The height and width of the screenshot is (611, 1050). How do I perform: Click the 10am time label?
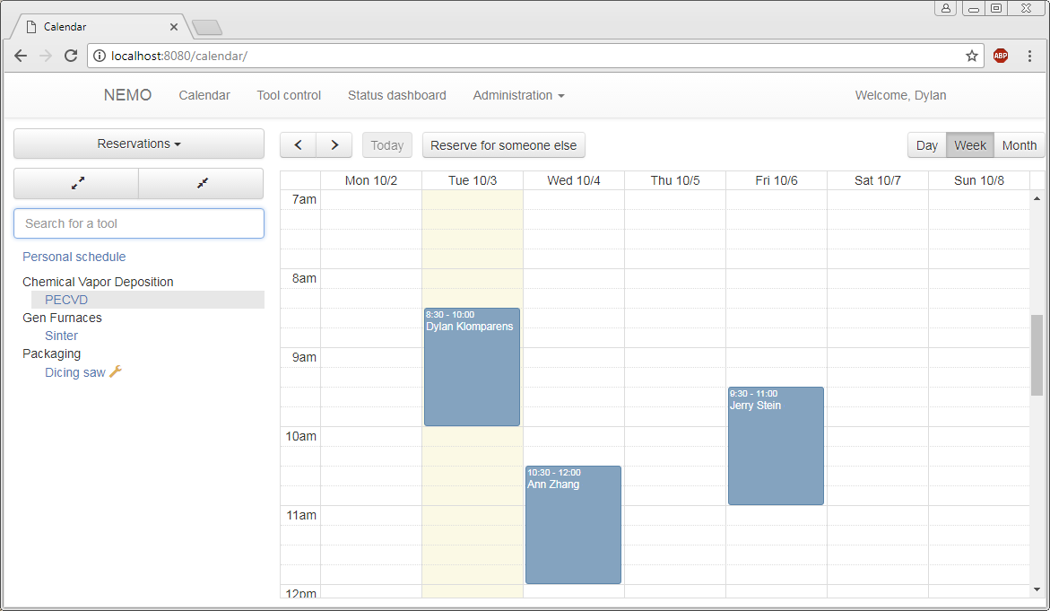click(x=300, y=436)
